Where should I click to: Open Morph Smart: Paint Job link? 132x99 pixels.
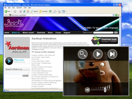(x=39, y=79)
